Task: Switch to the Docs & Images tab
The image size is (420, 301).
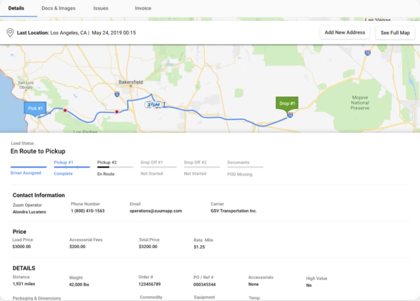Action: point(58,8)
